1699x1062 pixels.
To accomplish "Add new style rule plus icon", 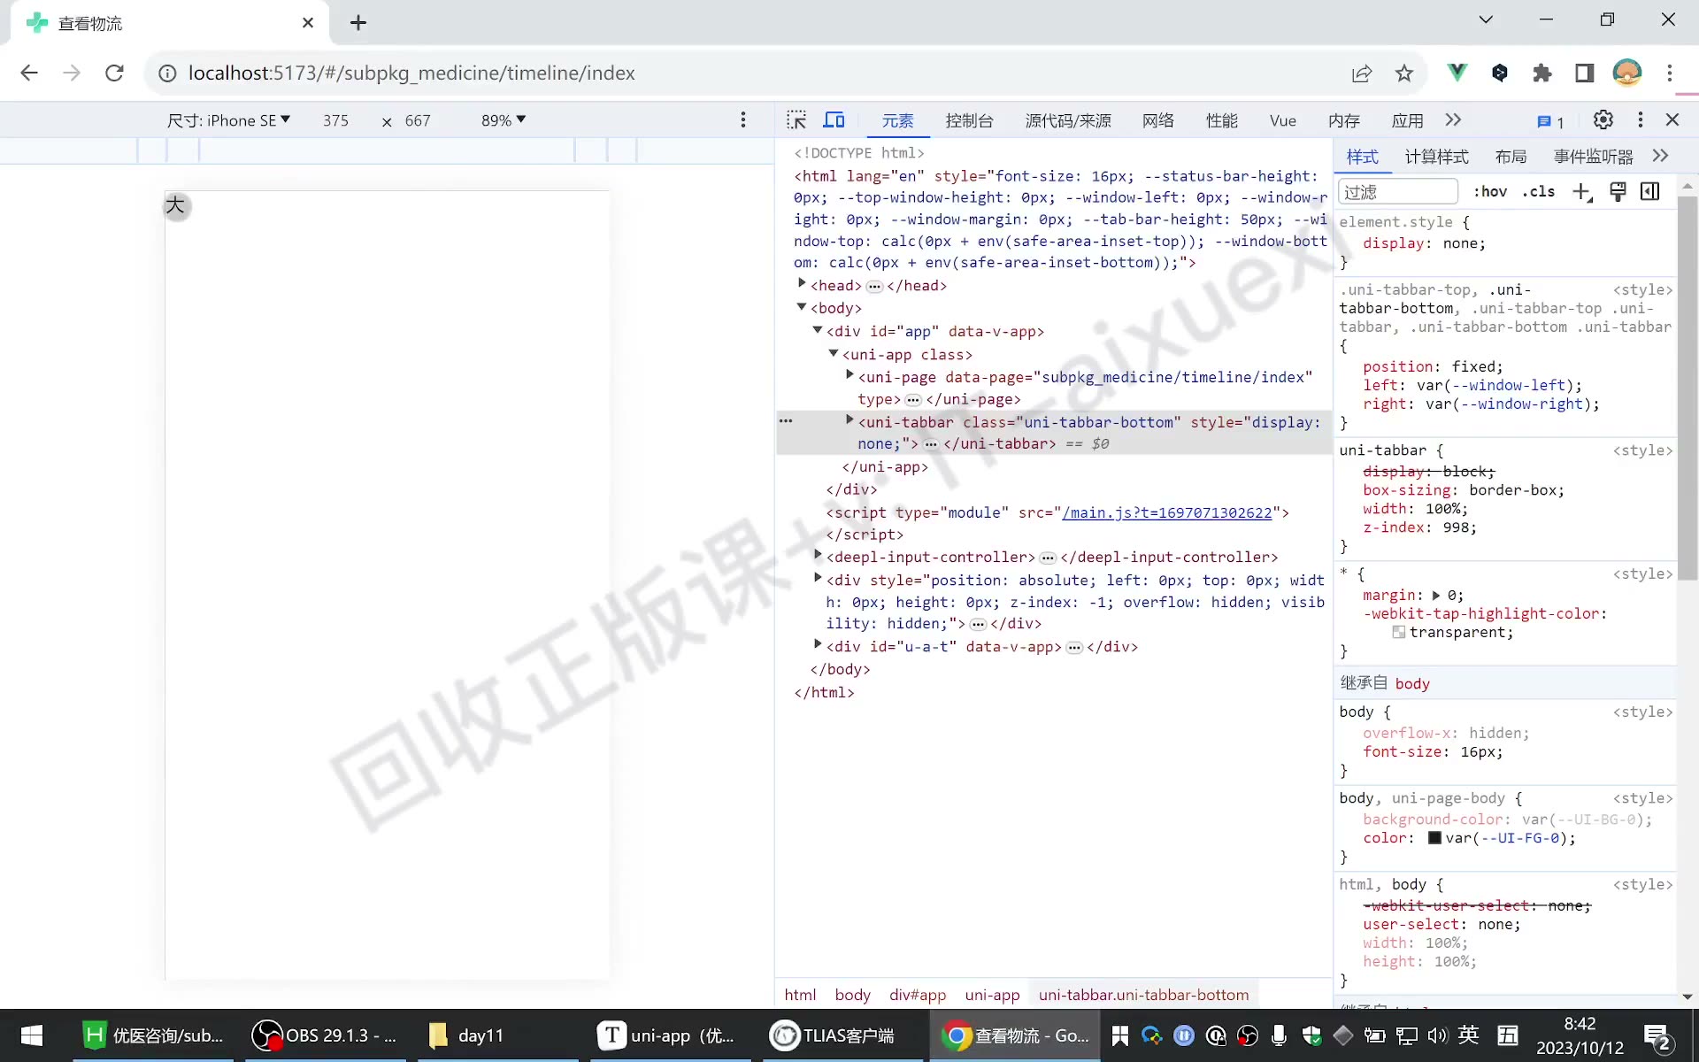I will (1582, 192).
